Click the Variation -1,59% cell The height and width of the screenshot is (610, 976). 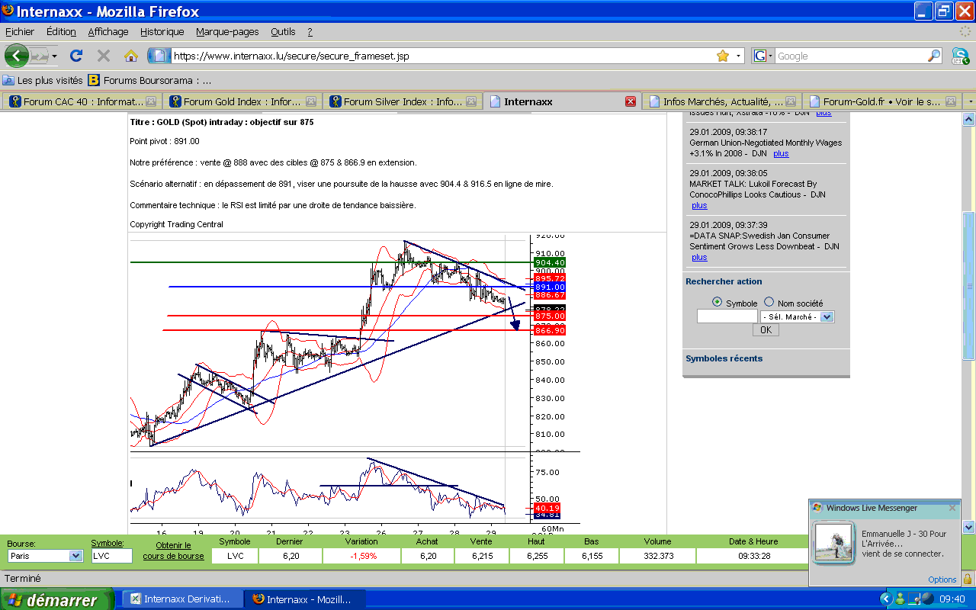(x=361, y=556)
